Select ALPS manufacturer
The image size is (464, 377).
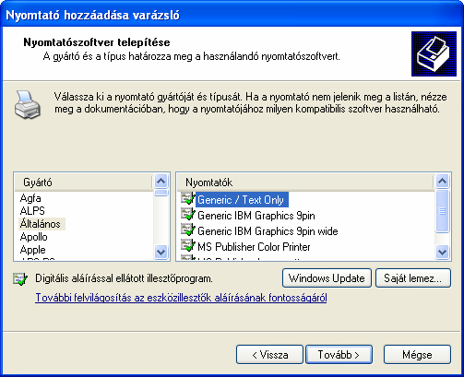(x=32, y=211)
